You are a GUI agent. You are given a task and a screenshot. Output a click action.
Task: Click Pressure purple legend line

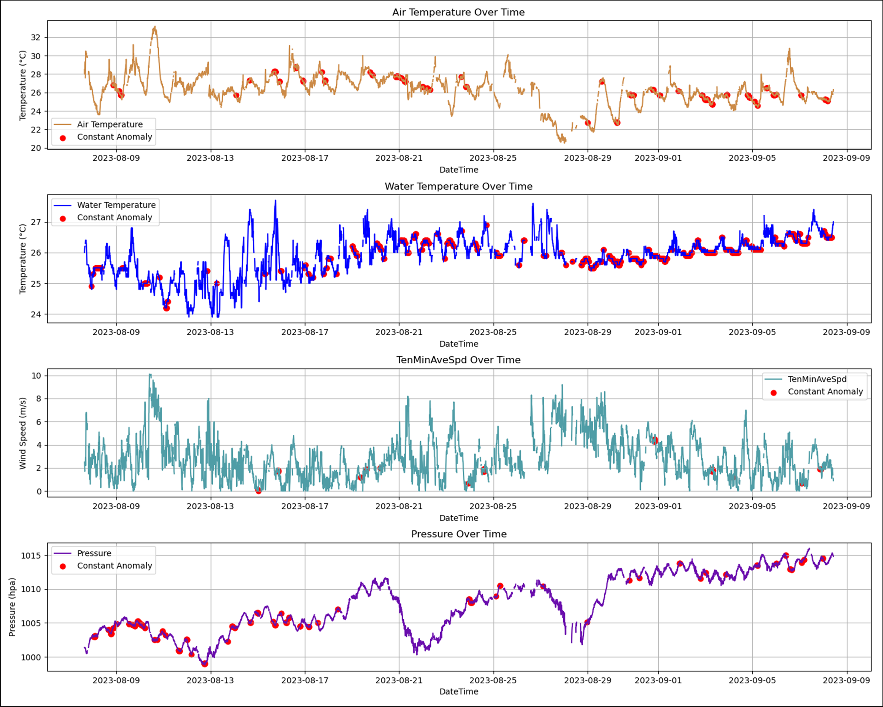pyautogui.click(x=63, y=553)
